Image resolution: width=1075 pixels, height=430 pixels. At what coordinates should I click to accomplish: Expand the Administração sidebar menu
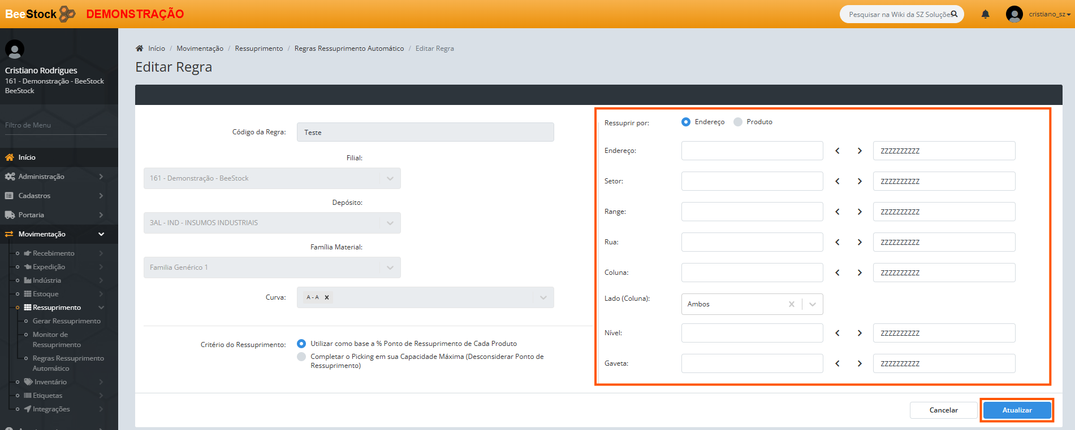(54, 177)
